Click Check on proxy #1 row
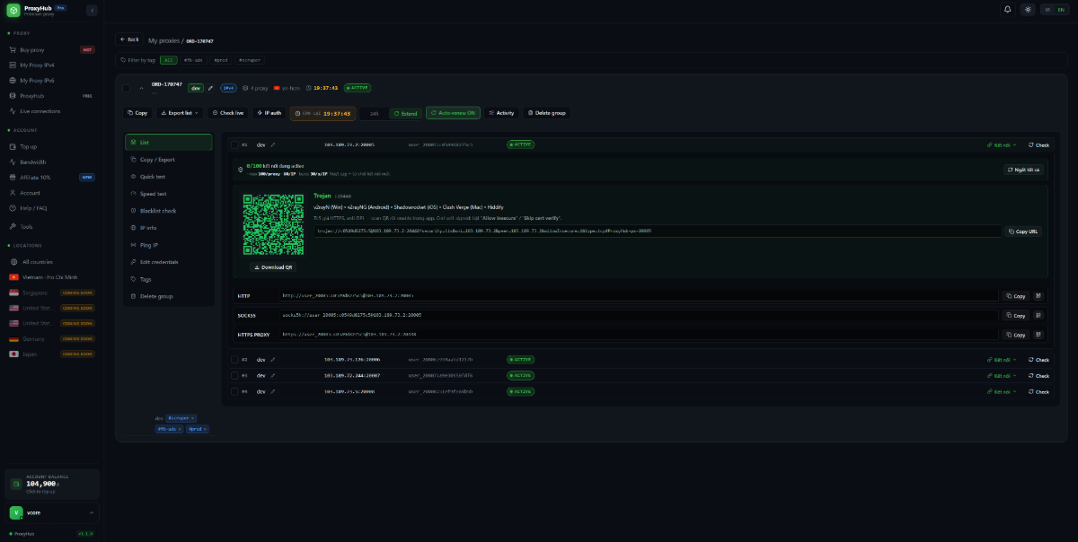The image size is (1078, 542). pyautogui.click(x=1038, y=144)
